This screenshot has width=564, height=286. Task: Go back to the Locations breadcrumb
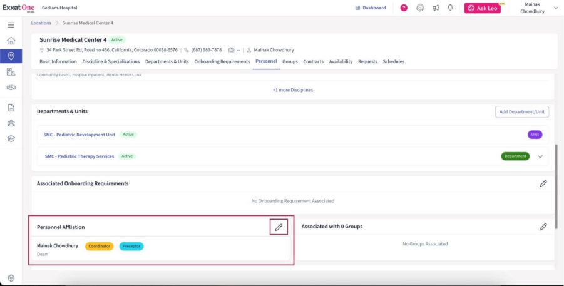(41, 23)
